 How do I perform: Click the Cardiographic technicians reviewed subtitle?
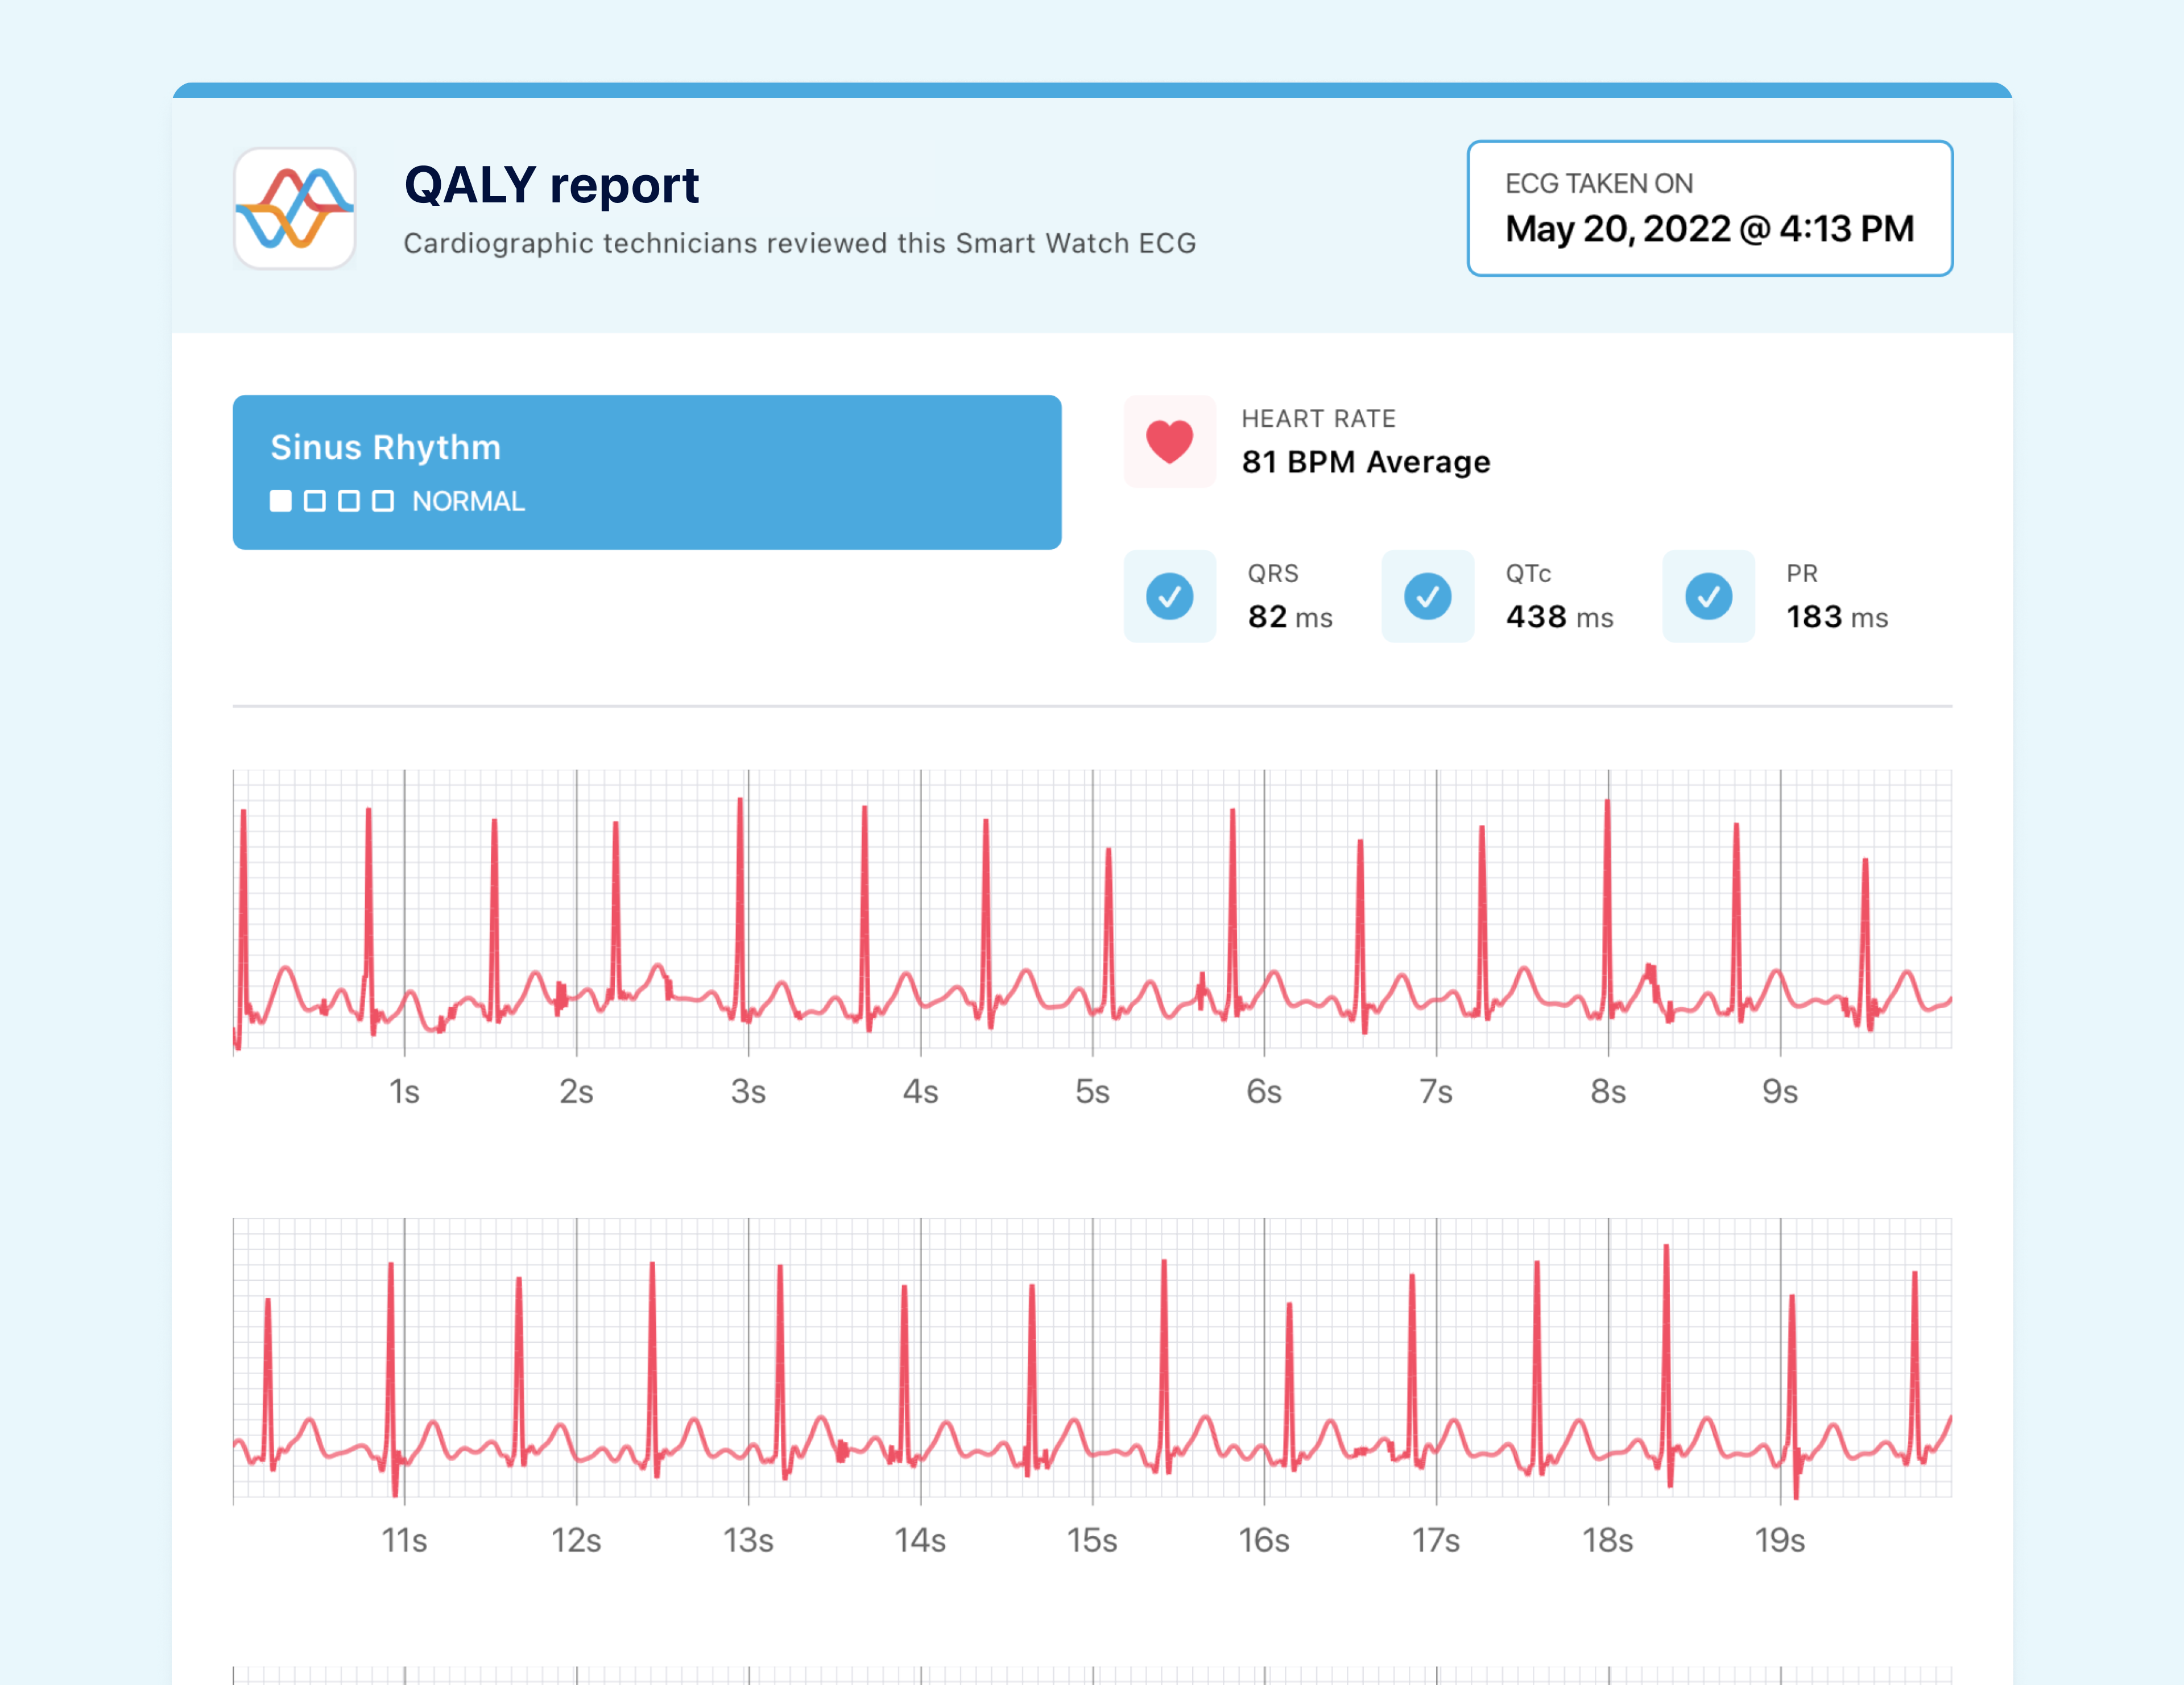tap(799, 243)
